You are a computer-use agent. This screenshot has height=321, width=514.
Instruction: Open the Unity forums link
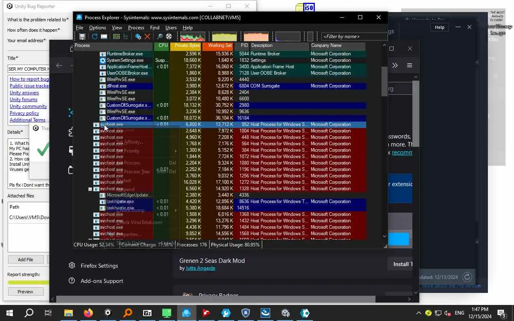click(x=23, y=100)
